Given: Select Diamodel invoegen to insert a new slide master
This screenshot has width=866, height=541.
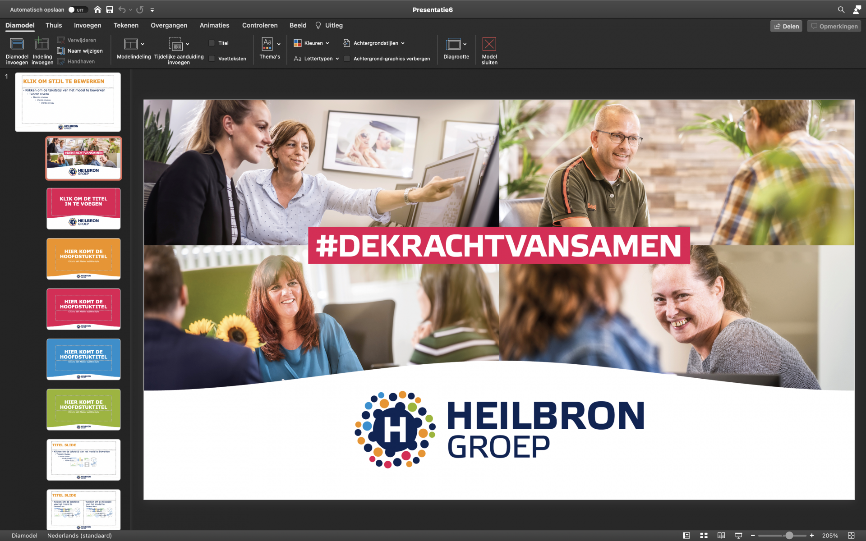Looking at the screenshot, I should coord(17,50).
